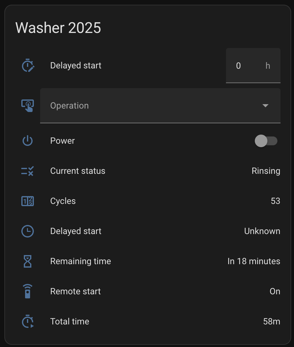Image resolution: width=294 pixels, height=347 pixels.
Task: Click the clock icon beside Delayed start Unknown
Action: coord(28,231)
